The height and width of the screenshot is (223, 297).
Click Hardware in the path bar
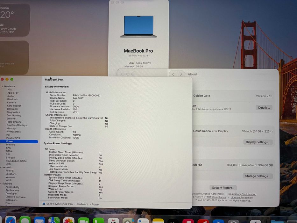(x=82, y=204)
